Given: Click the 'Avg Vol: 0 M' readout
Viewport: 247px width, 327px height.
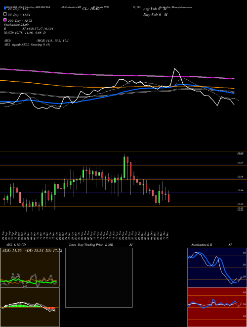Looking at the screenshot, I should pos(155,9).
